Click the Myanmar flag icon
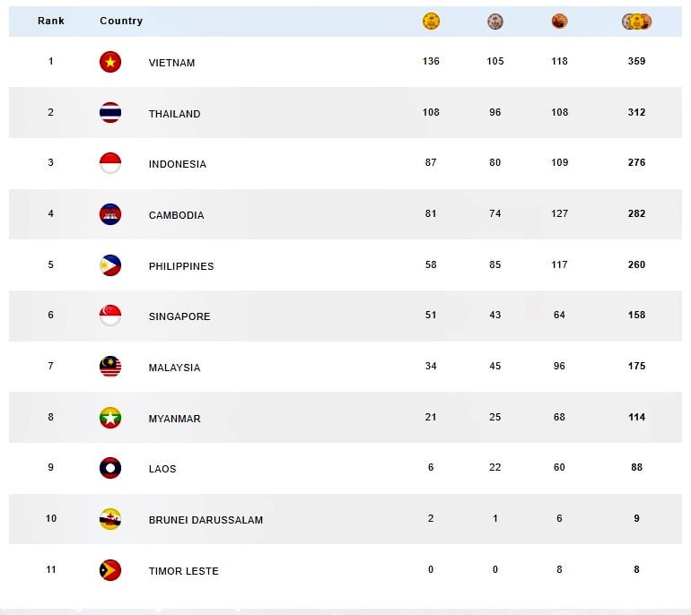This screenshot has height=615, width=691. click(x=110, y=418)
